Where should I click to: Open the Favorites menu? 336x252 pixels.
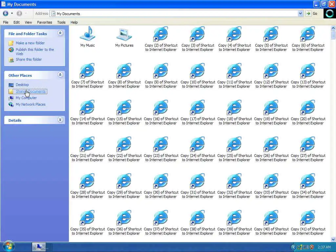coord(45,22)
